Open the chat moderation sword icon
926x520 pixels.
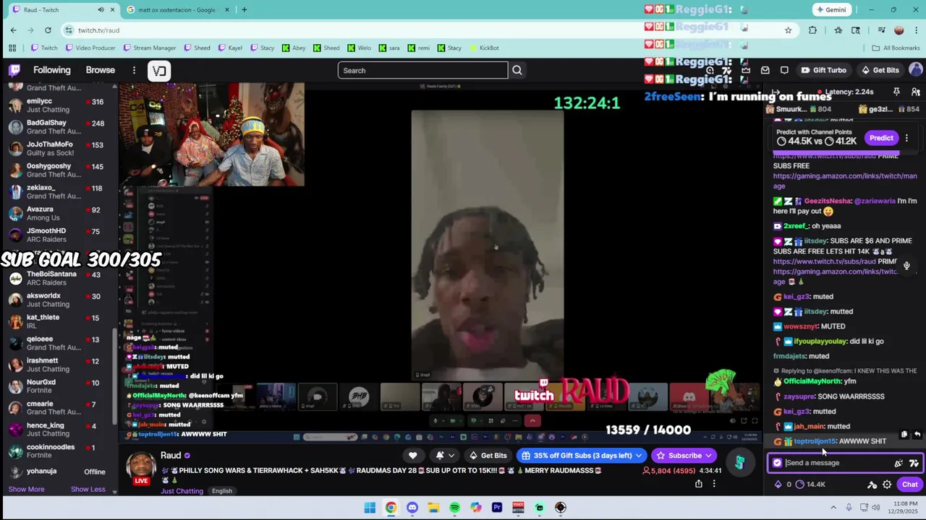872,485
